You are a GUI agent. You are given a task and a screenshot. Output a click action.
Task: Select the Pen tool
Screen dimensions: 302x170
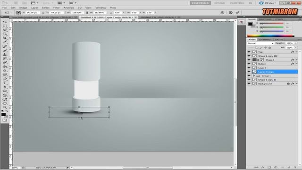coord(5,79)
